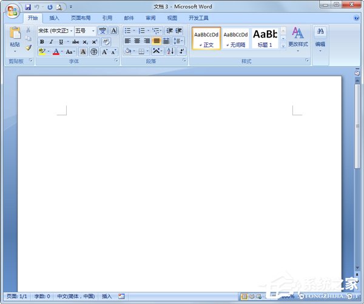Toggle Bold formatting
Viewport: 364px width, 304px height.
pyautogui.click(x=42, y=41)
